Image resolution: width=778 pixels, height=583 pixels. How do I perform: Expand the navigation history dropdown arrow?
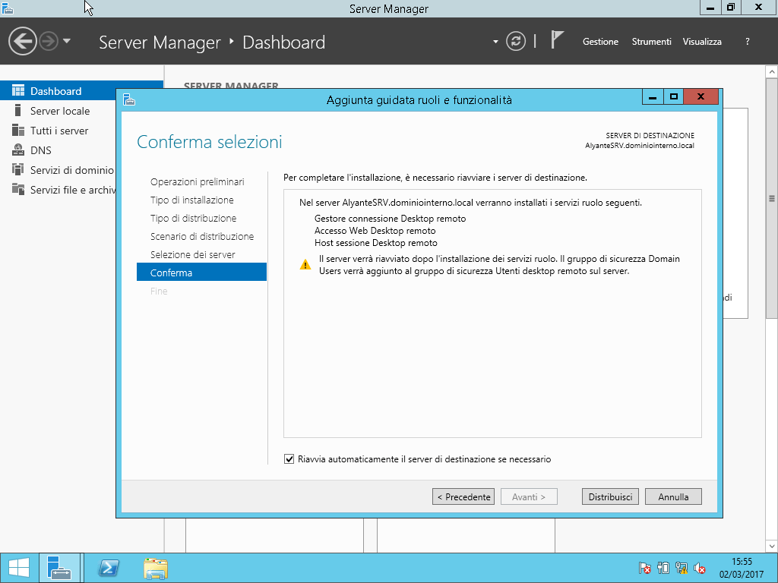(67, 41)
